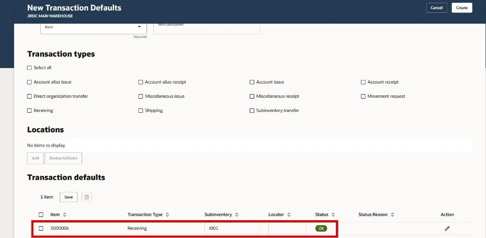Check Direct organization transfer
Screen dimensions: 486x238
point(30,96)
